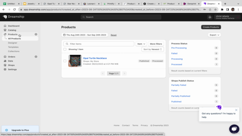The image size is (242, 136).
Task: Switch to the Leonardo browser tab
Action: point(92,4)
